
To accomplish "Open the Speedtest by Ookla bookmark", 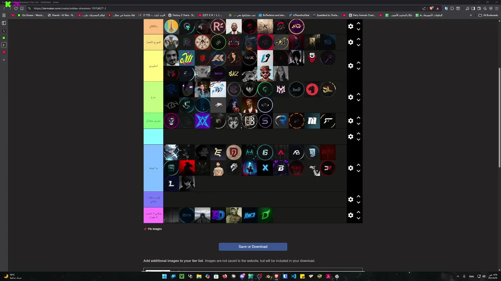I will coord(326,15).
